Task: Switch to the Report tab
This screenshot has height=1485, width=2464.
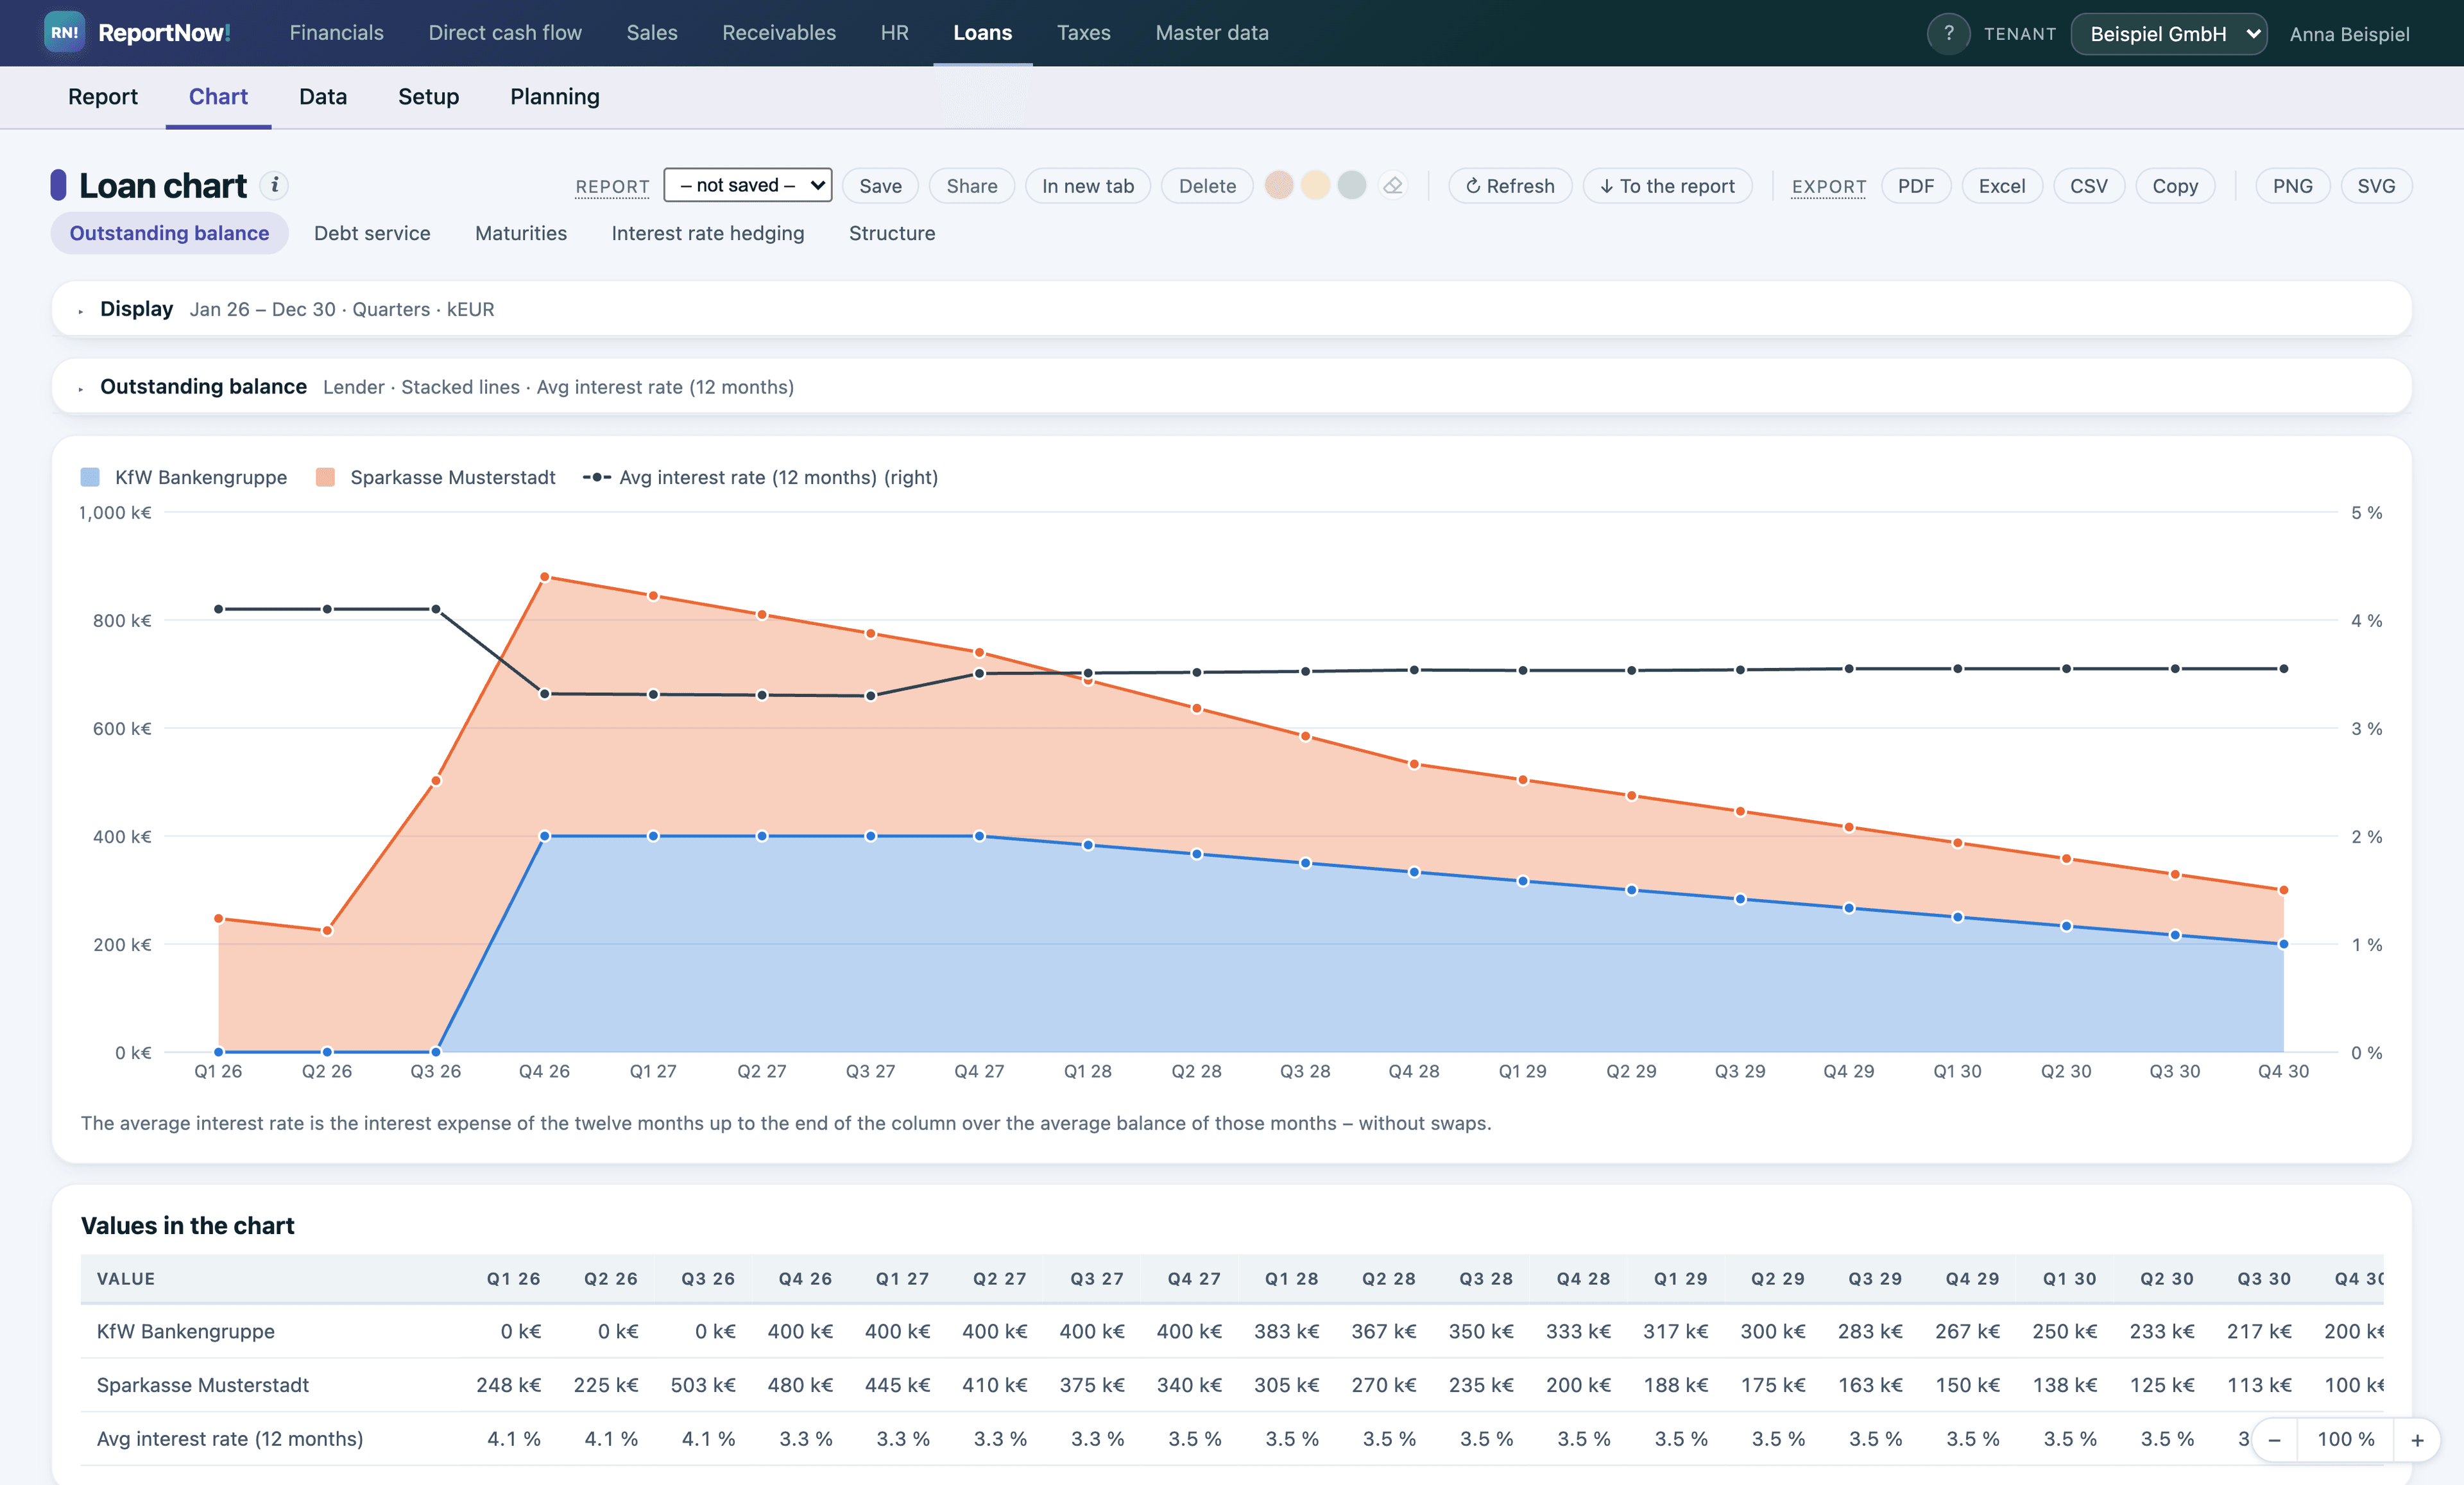Action: tap(103, 97)
